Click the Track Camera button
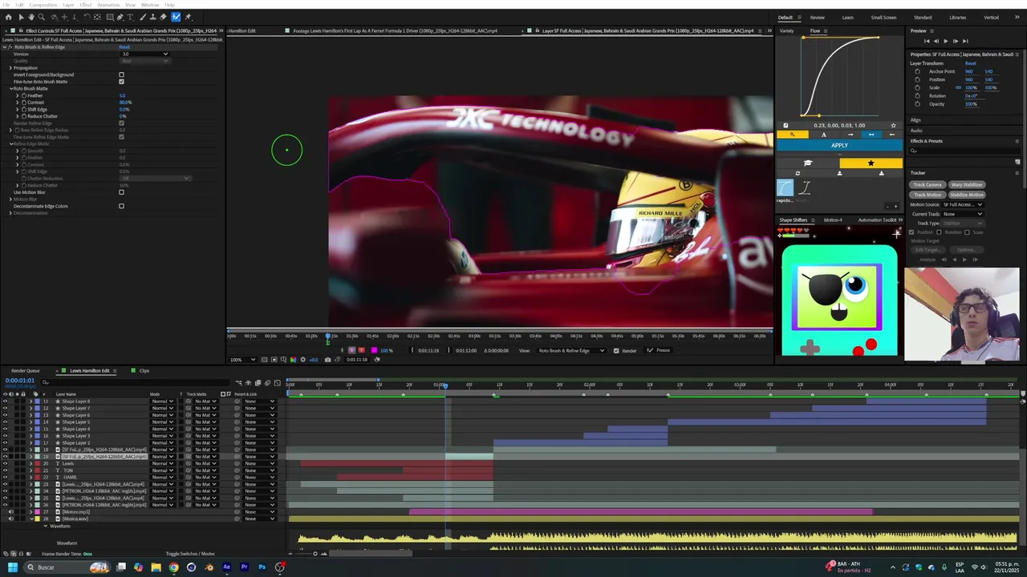Viewport: 1027px width, 577px height. (928, 184)
